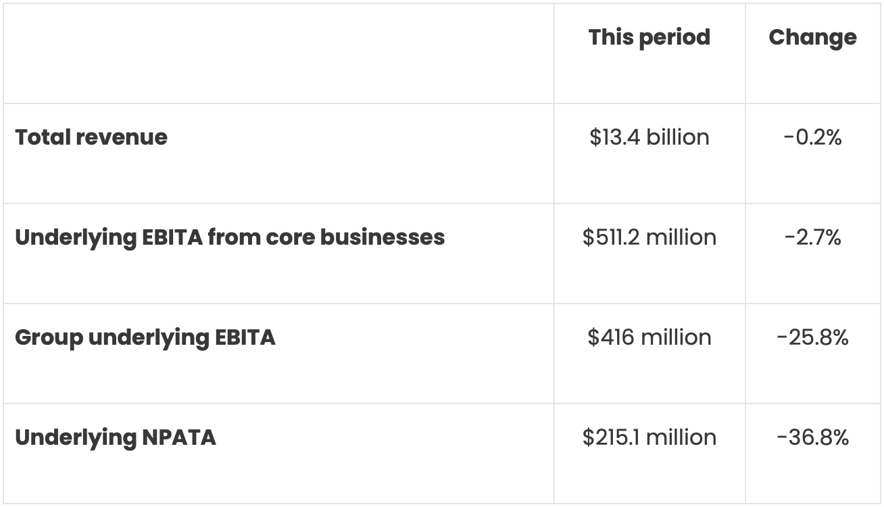Select the 'Underlying NPATA' row label
Viewport: 884px width, 507px height.
(116, 437)
